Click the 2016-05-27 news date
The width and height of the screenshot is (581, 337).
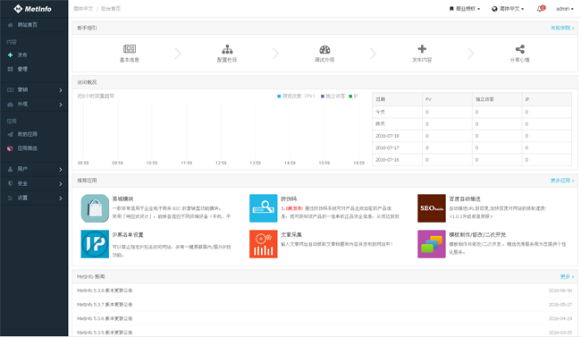[560, 305]
